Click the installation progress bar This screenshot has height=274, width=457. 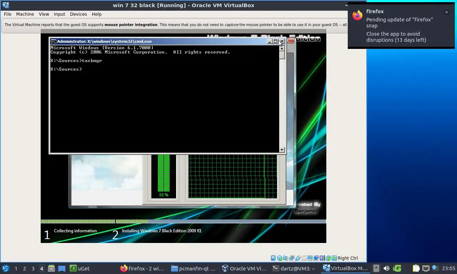pos(183,221)
